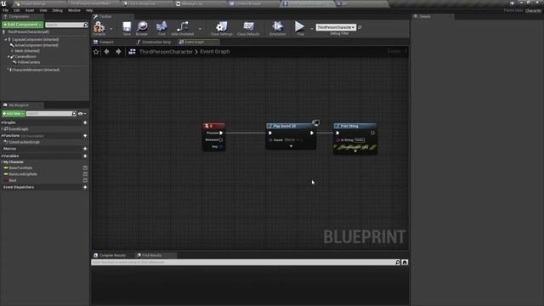
Task: Open the Asset menu
Action: [x=30, y=10]
